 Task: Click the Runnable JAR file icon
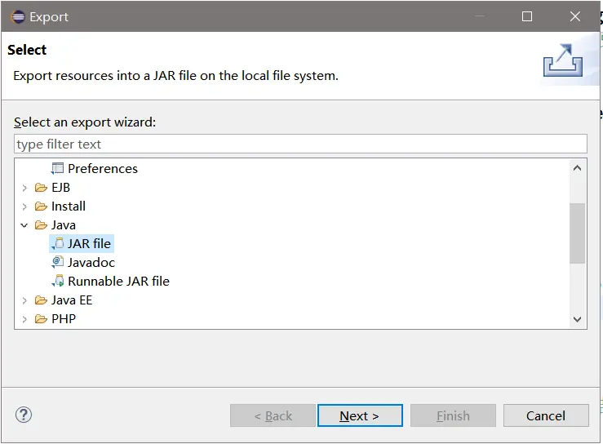point(57,281)
